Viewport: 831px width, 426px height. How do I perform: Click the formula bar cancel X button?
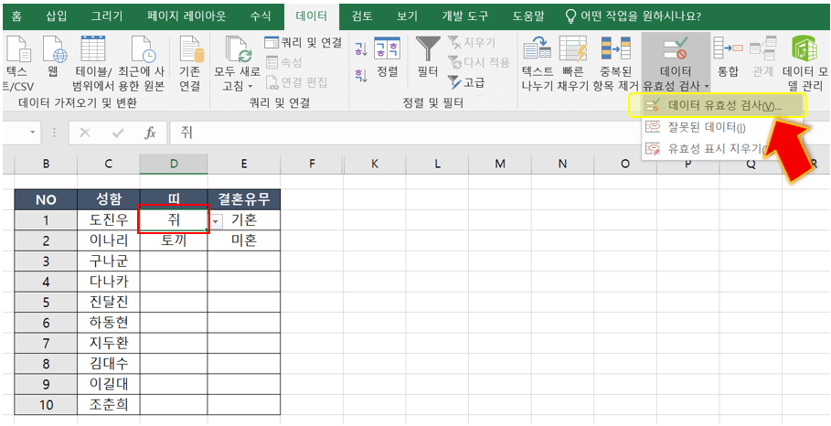(x=84, y=133)
